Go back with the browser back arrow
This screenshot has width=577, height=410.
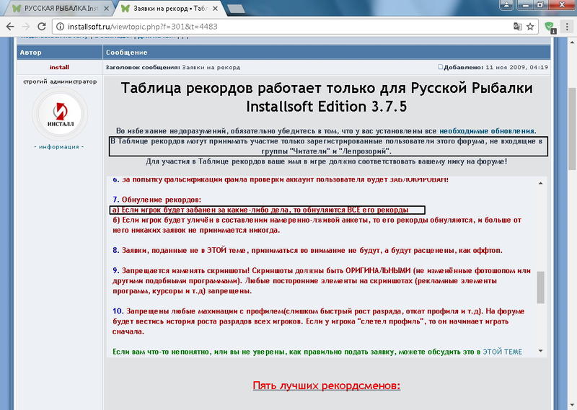coord(10,27)
